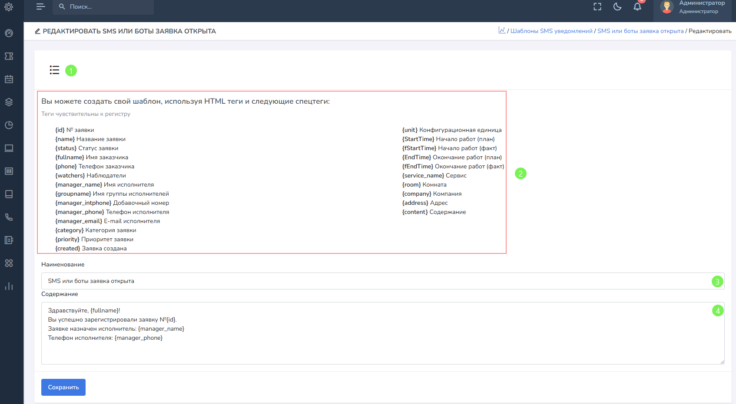This screenshot has width=736, height=404.
Task: Open the Администратор user profile menu
Action: click(693, 7)
